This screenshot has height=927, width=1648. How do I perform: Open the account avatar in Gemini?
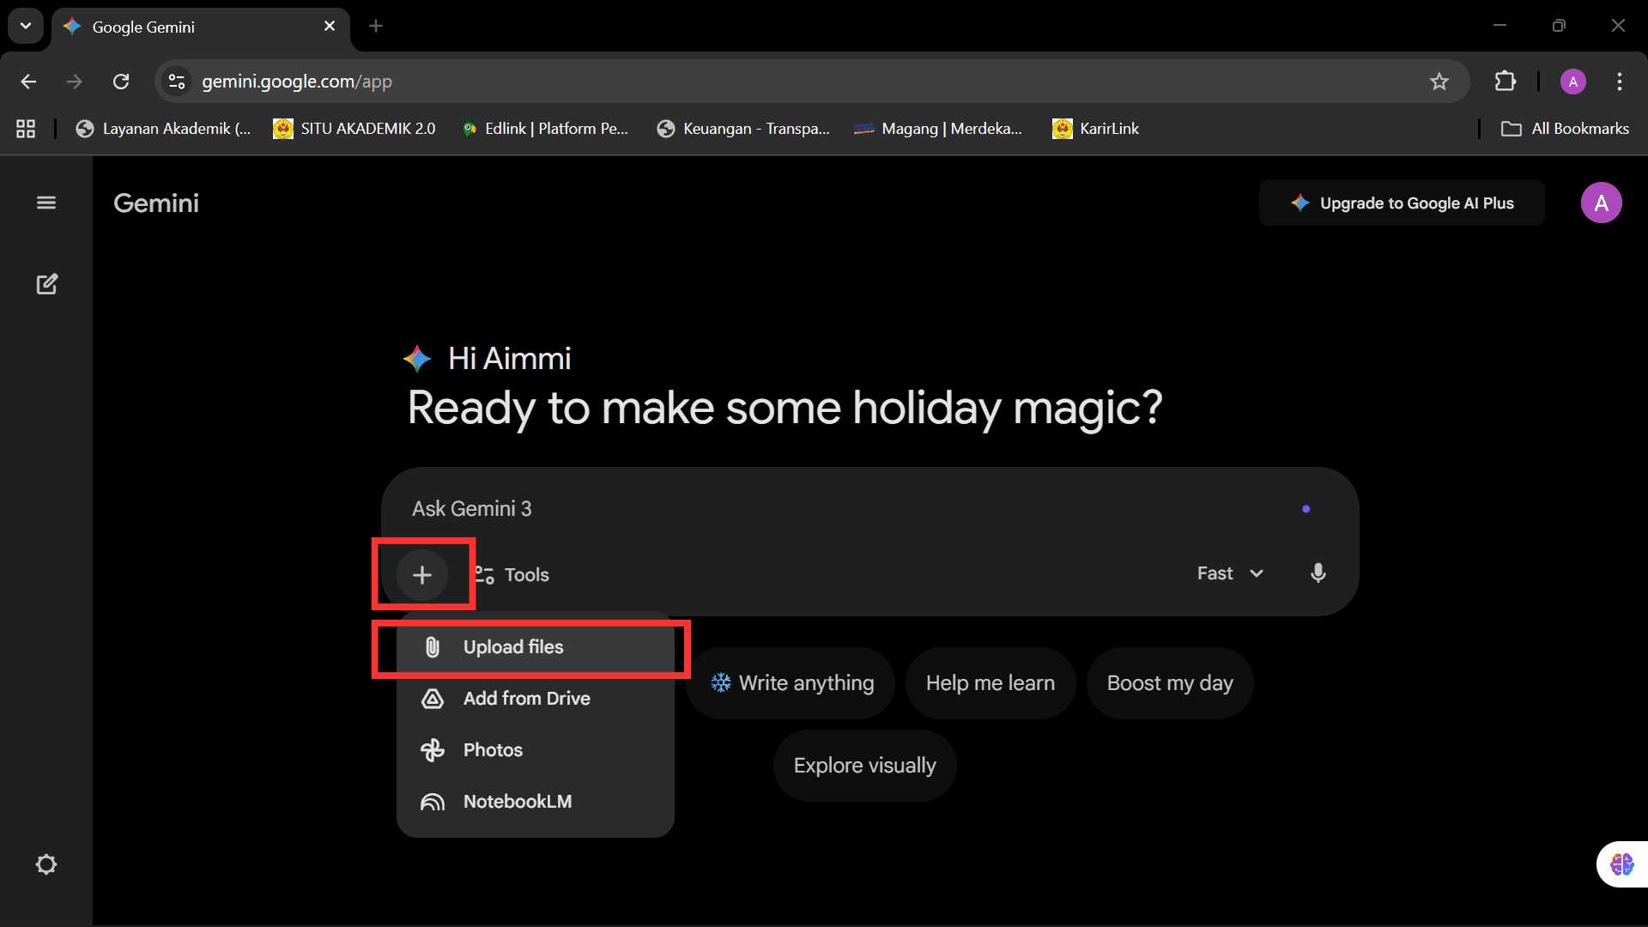pyautogui.click(x=1601, y=203)
